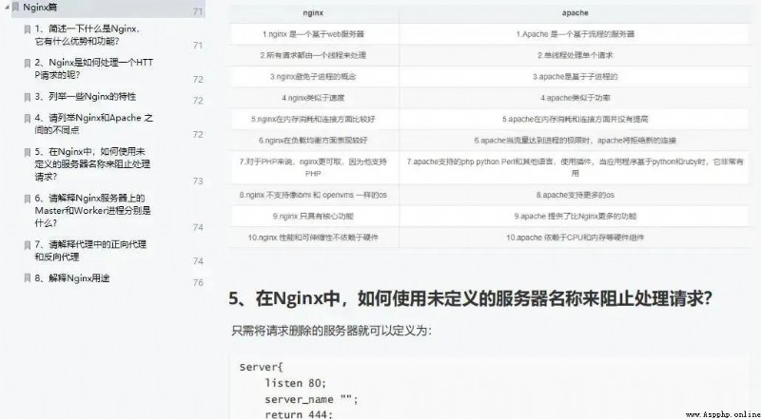Click table cell starting with 4.apache

click(x=576, y=98)
